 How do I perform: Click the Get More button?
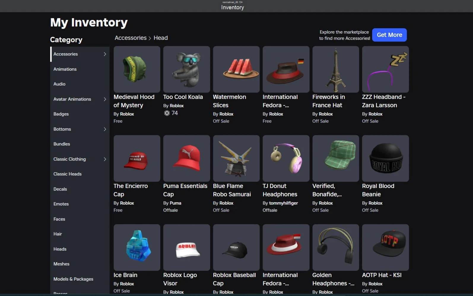(x=389, y=35)
